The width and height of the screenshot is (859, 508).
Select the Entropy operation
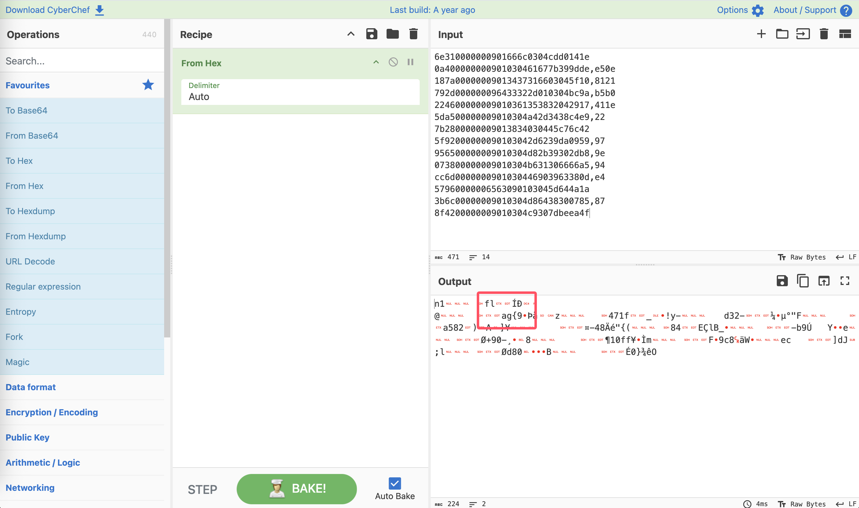pyautogui.click(x=82, y=312)
